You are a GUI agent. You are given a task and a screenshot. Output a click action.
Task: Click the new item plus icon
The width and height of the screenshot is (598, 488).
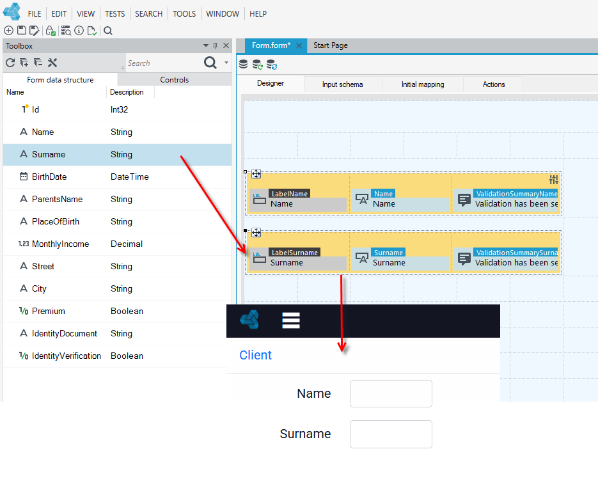8,31
